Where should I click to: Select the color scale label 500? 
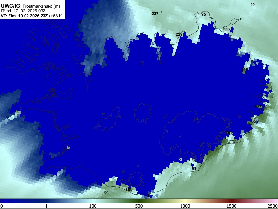coord(139,206)
